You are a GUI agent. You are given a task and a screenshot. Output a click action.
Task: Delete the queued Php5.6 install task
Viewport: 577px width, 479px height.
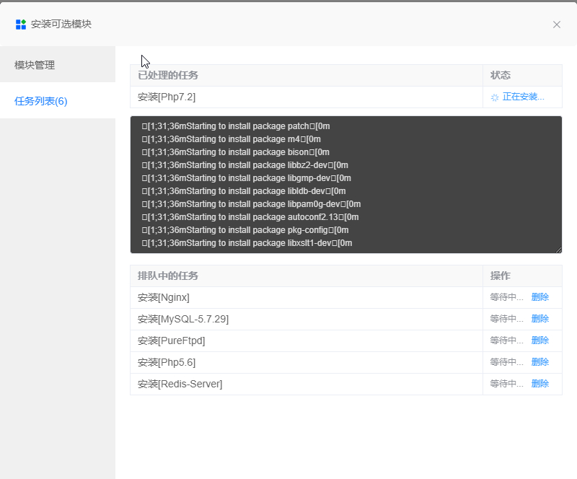pos(539,362)
